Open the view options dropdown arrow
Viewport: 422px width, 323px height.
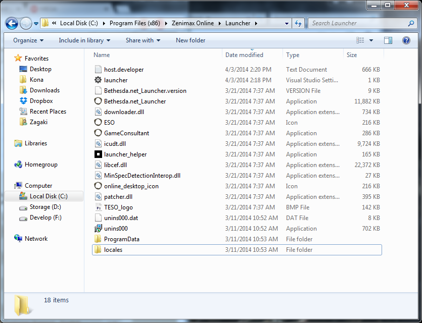(x=371, y=40)
